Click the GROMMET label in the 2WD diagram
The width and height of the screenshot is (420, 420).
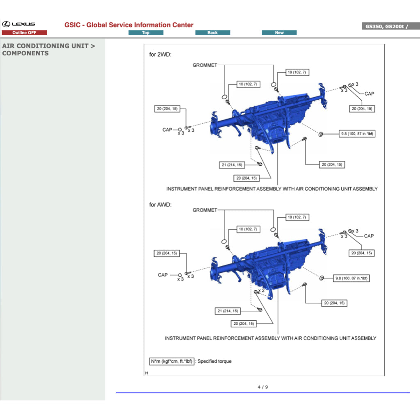[205, 65]
